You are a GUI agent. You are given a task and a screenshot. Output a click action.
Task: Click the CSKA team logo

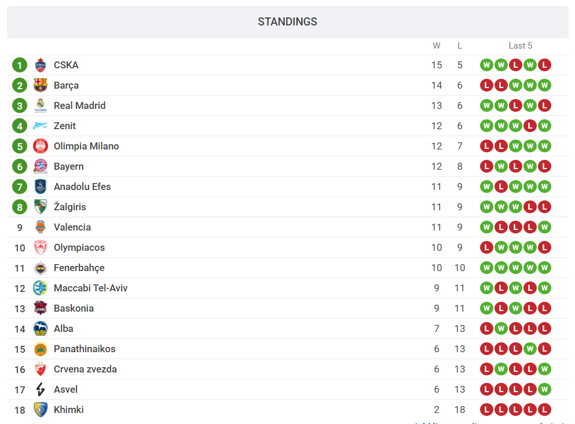40,65
